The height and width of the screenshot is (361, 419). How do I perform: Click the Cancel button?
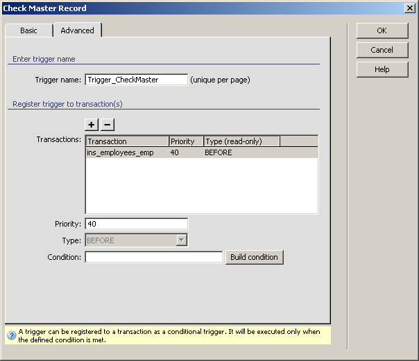(x=382, y=50)
